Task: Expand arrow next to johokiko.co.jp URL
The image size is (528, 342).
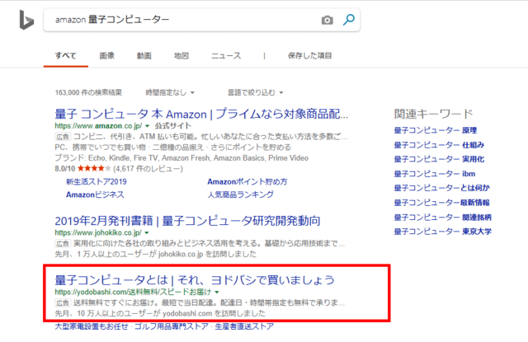Action: (147, 232)
